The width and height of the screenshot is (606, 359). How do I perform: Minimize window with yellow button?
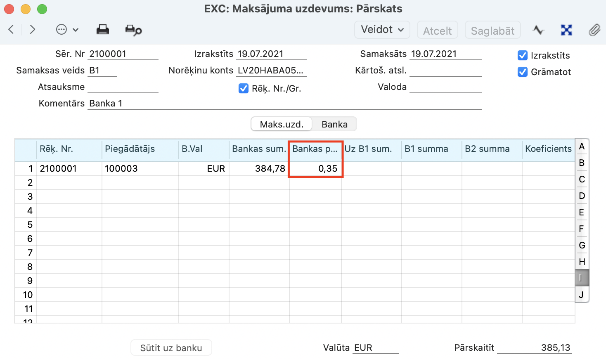click(x=26, y=9)
